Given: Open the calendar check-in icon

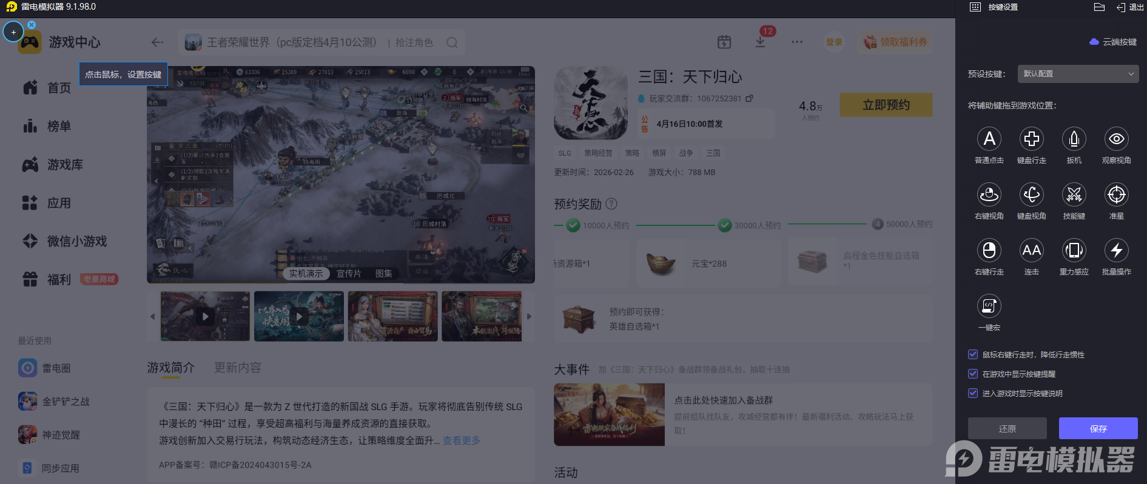Looking at the screenshot, I should (724, 42).
